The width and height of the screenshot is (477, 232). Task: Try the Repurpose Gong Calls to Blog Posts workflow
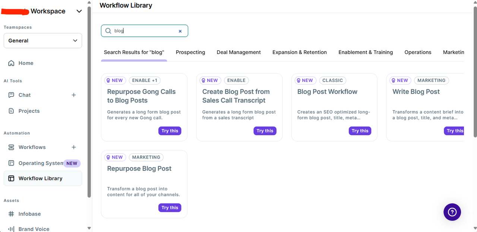point(170,131)
